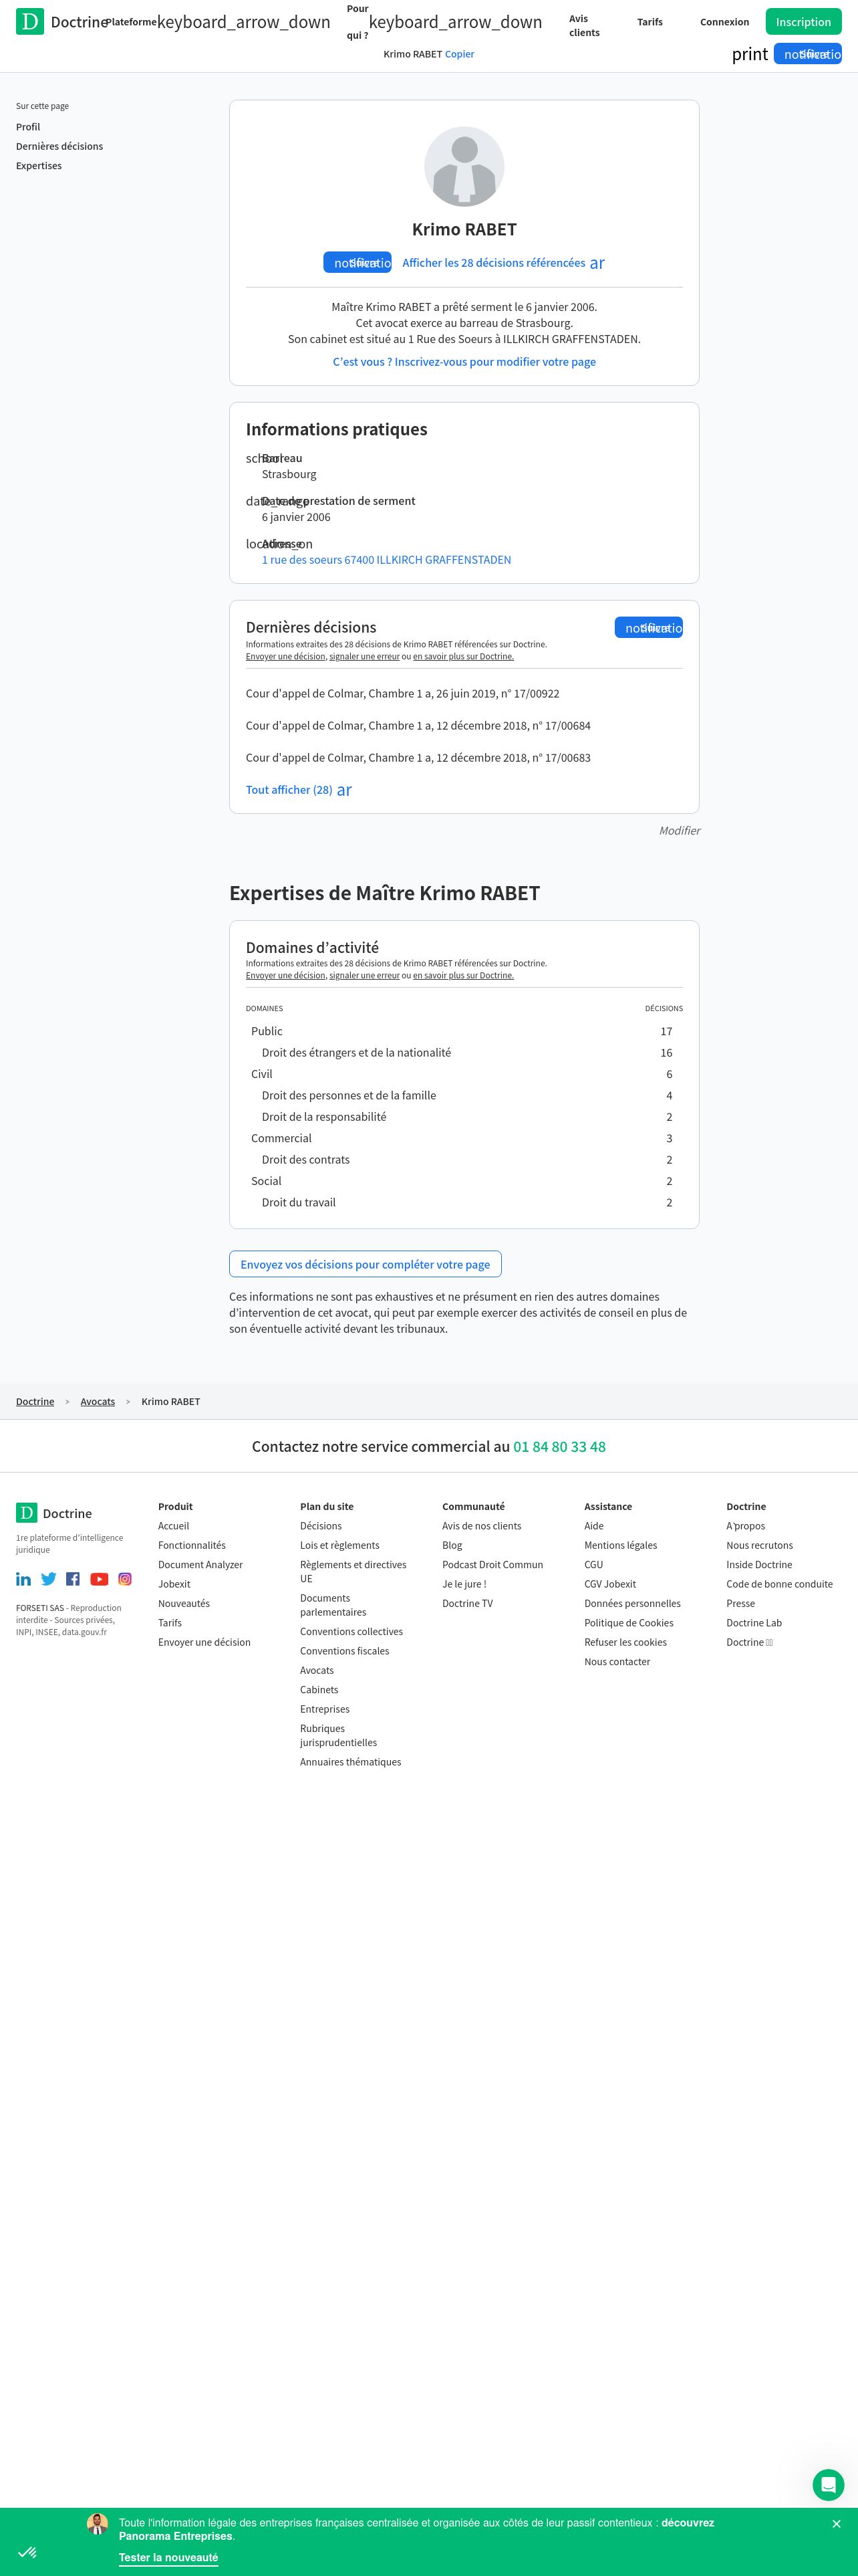Click notification button under Krimo RABET name
The height and width of the screenshot is (2576, 858).
pyautogui.click(x=357, y=262)
